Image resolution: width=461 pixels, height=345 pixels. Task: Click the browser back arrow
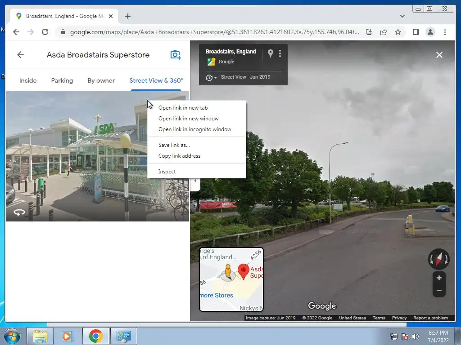point(16,32)
